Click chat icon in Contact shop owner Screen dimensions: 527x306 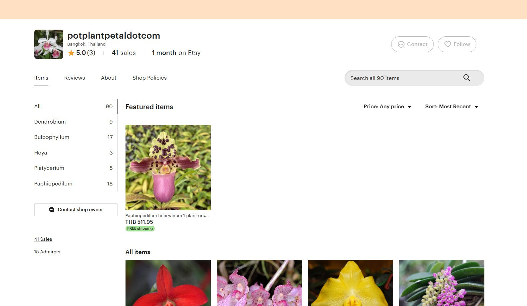52,209
